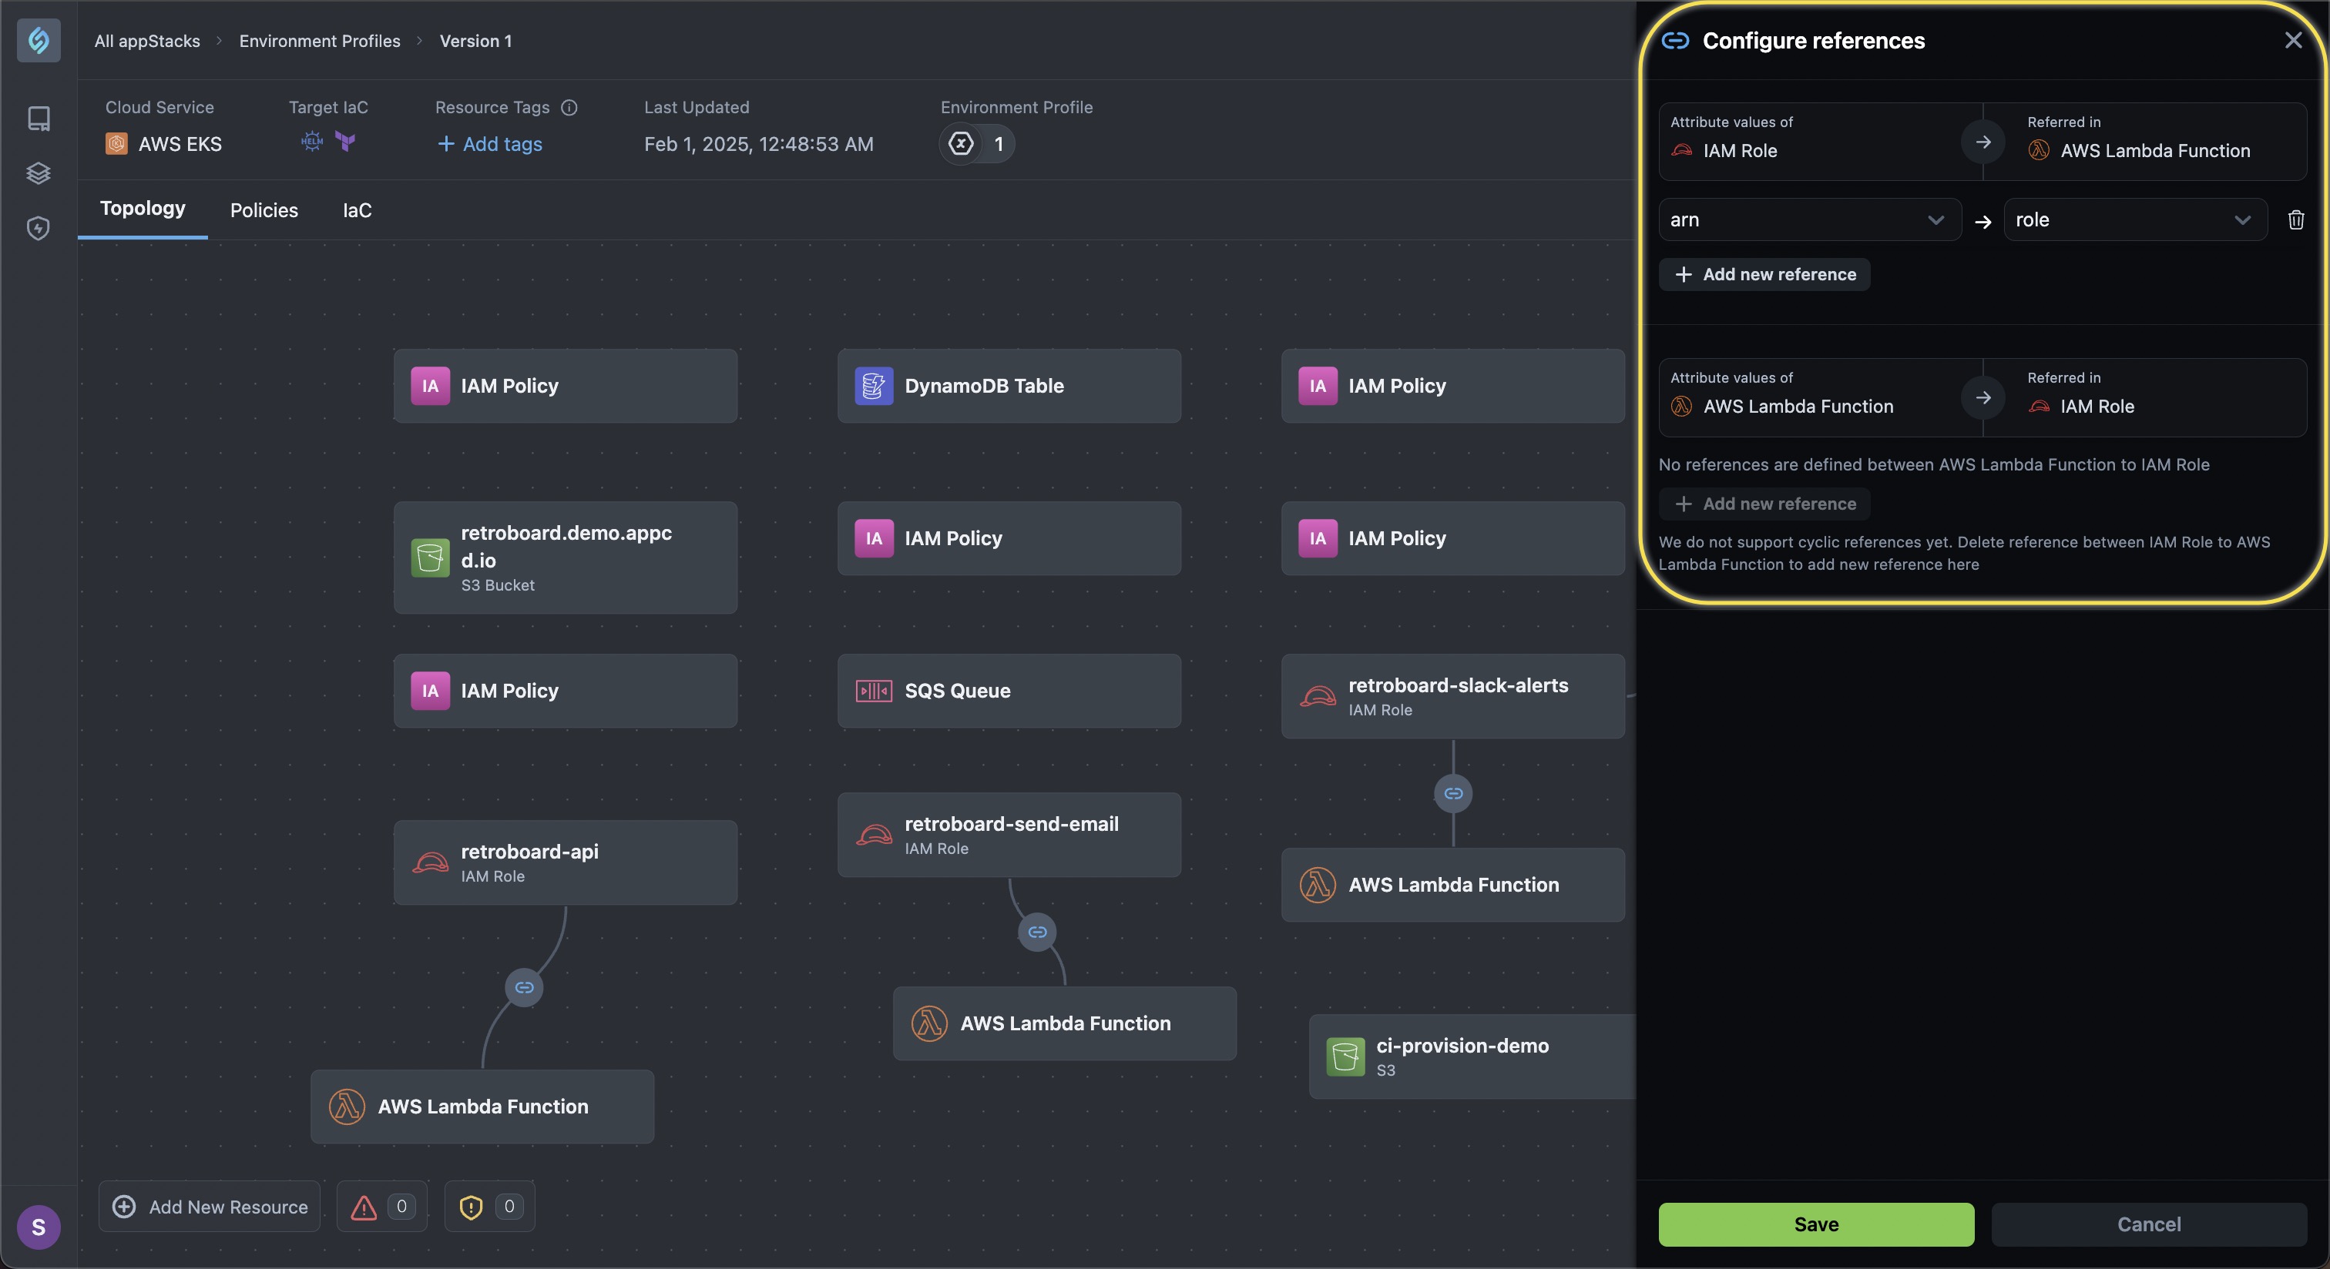The width and height of the screenshot is (2330, 1269).
Task: Click the arrow between Lambda Function and IAM Role
Action: 1983,397
